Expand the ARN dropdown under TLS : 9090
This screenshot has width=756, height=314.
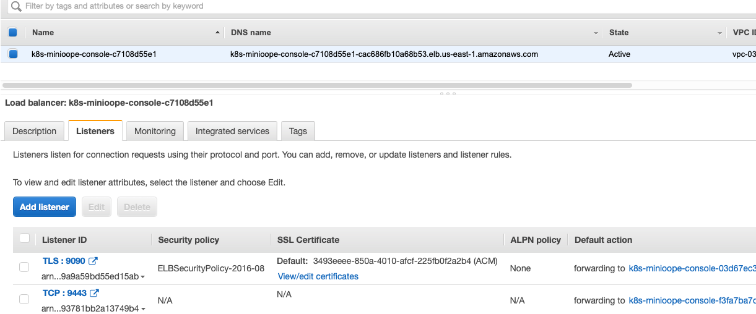(143, 278)
